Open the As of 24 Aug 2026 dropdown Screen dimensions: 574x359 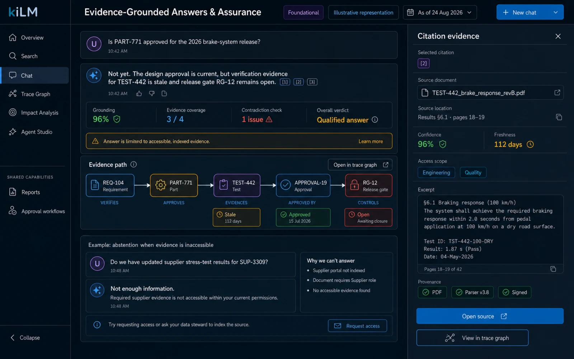click(440, 13)
